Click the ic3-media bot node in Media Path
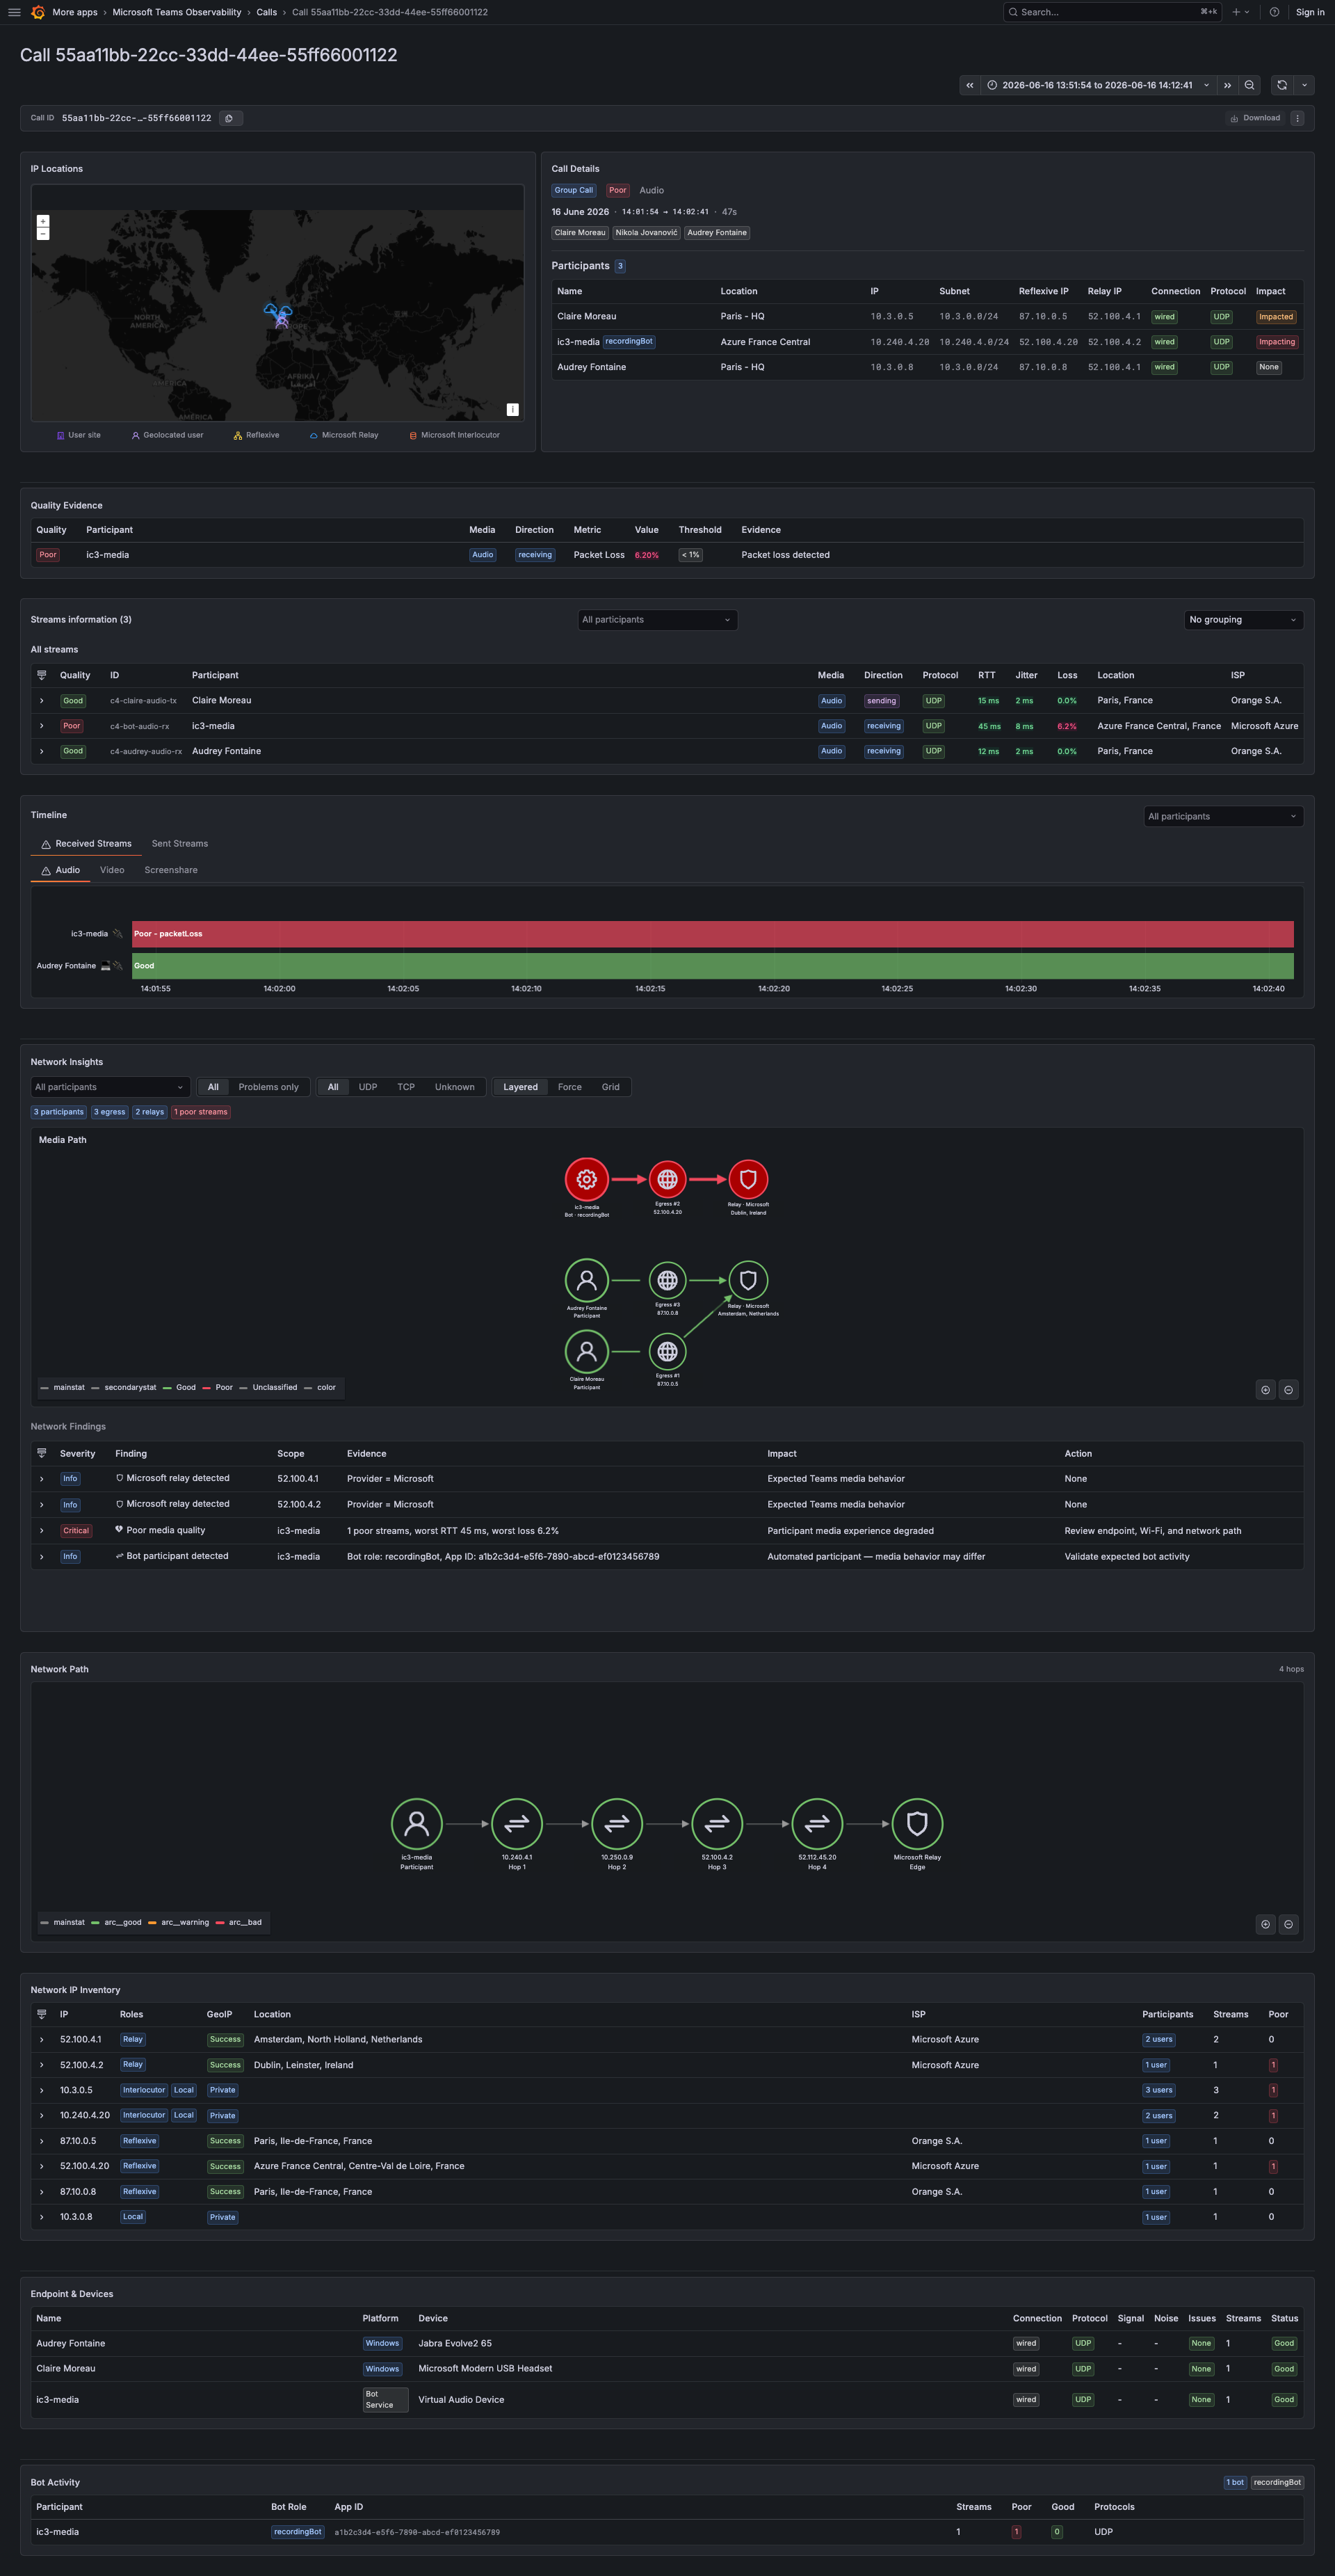Image resolution: width=1335 pixels, height=2576 pixels. pyautogui.click(x=587, y=1179)
